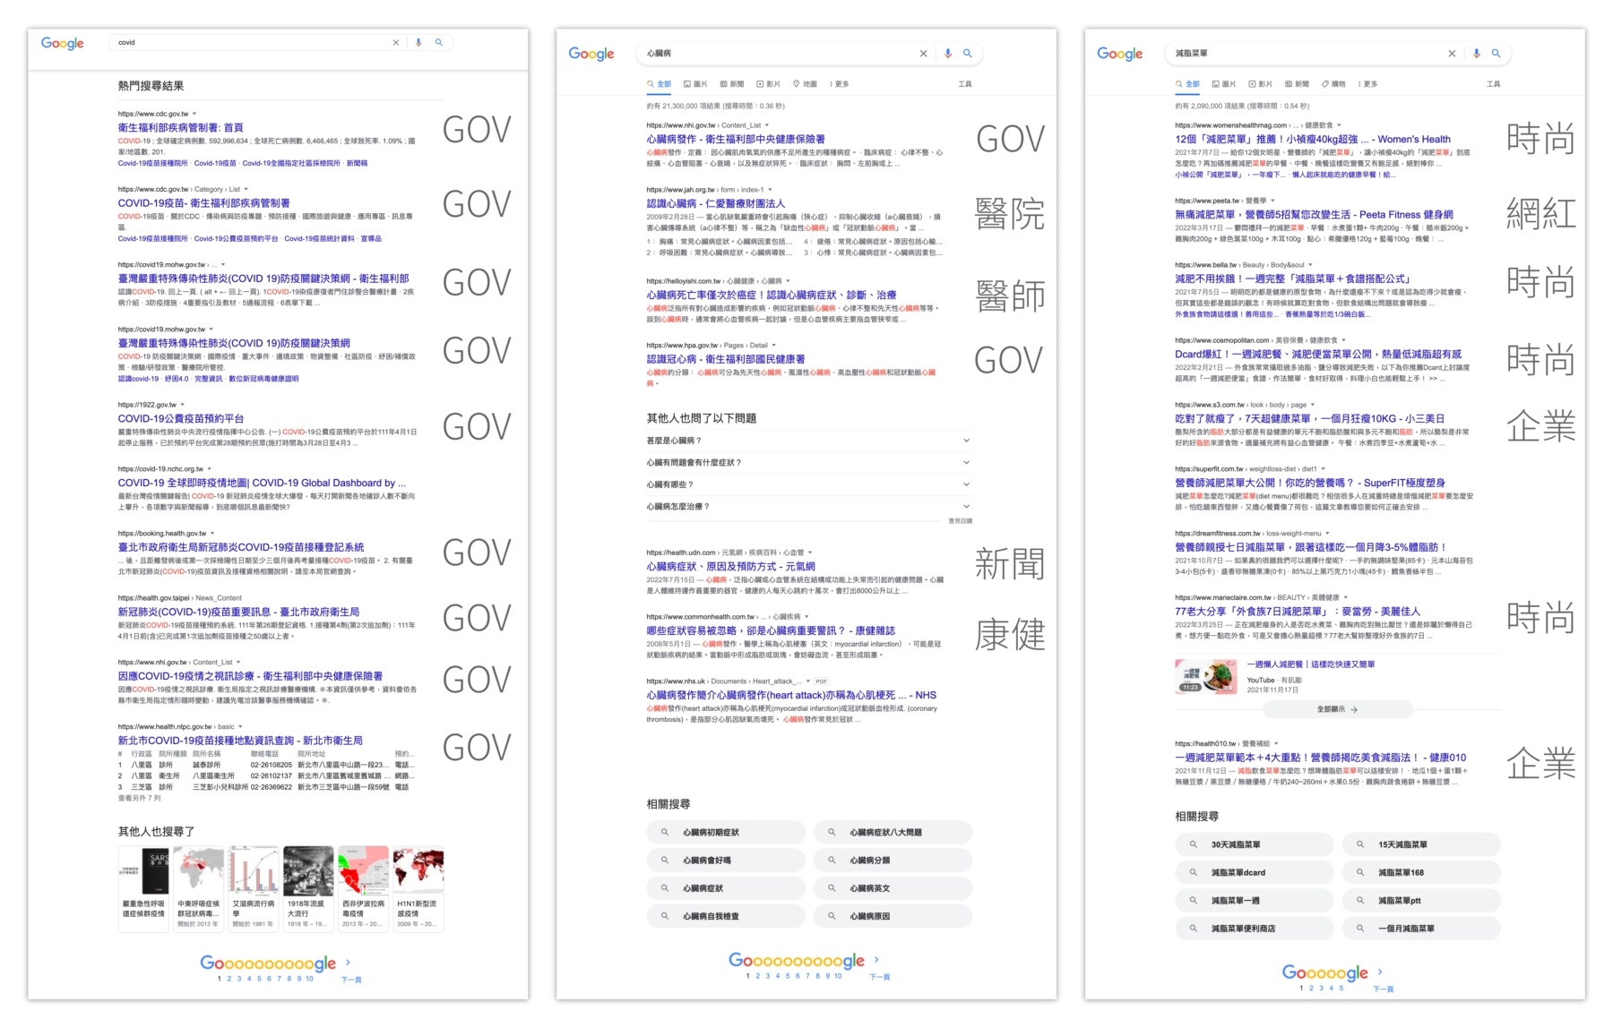Click microphone icon in 心臟病 search bar
This screenshot has width=1613, height=1028.
[948, 54]
